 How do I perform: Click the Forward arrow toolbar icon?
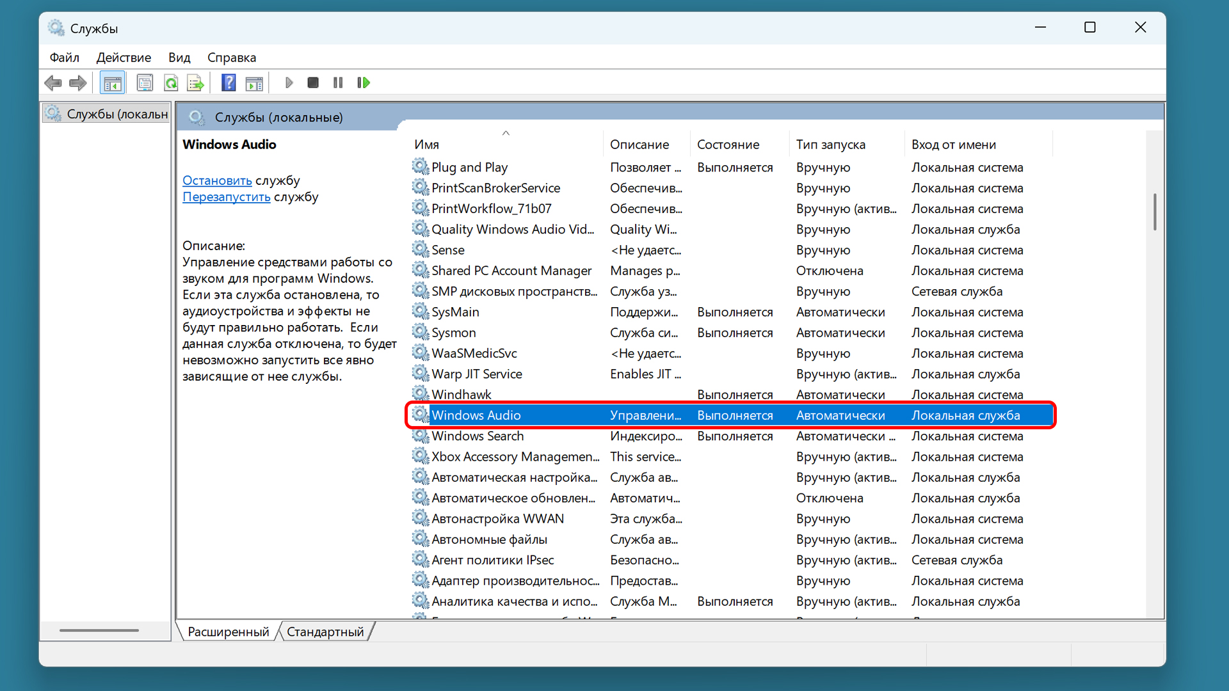78,83
